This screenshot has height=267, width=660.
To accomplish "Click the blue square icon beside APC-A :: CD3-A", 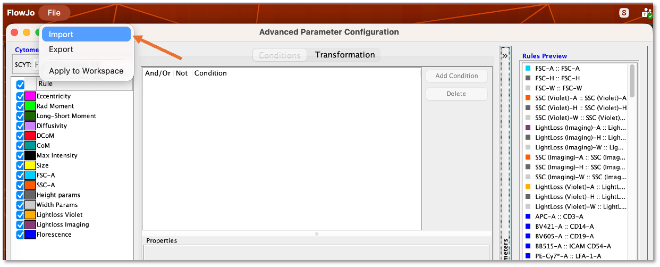I will pos(527,216).
